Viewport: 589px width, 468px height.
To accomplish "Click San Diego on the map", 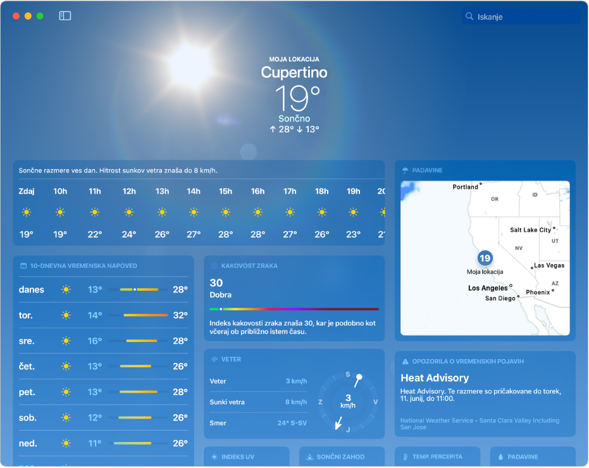I will click(500, 298).
